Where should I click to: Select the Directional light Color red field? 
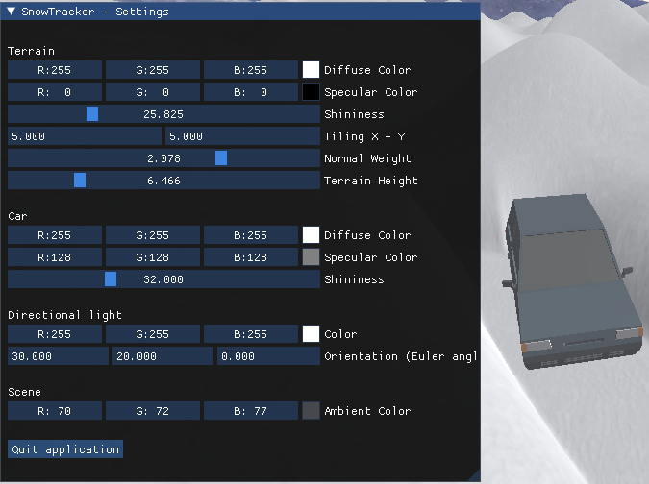55,334
